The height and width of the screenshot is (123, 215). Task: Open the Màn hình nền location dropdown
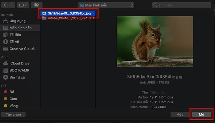pos(106,5)
